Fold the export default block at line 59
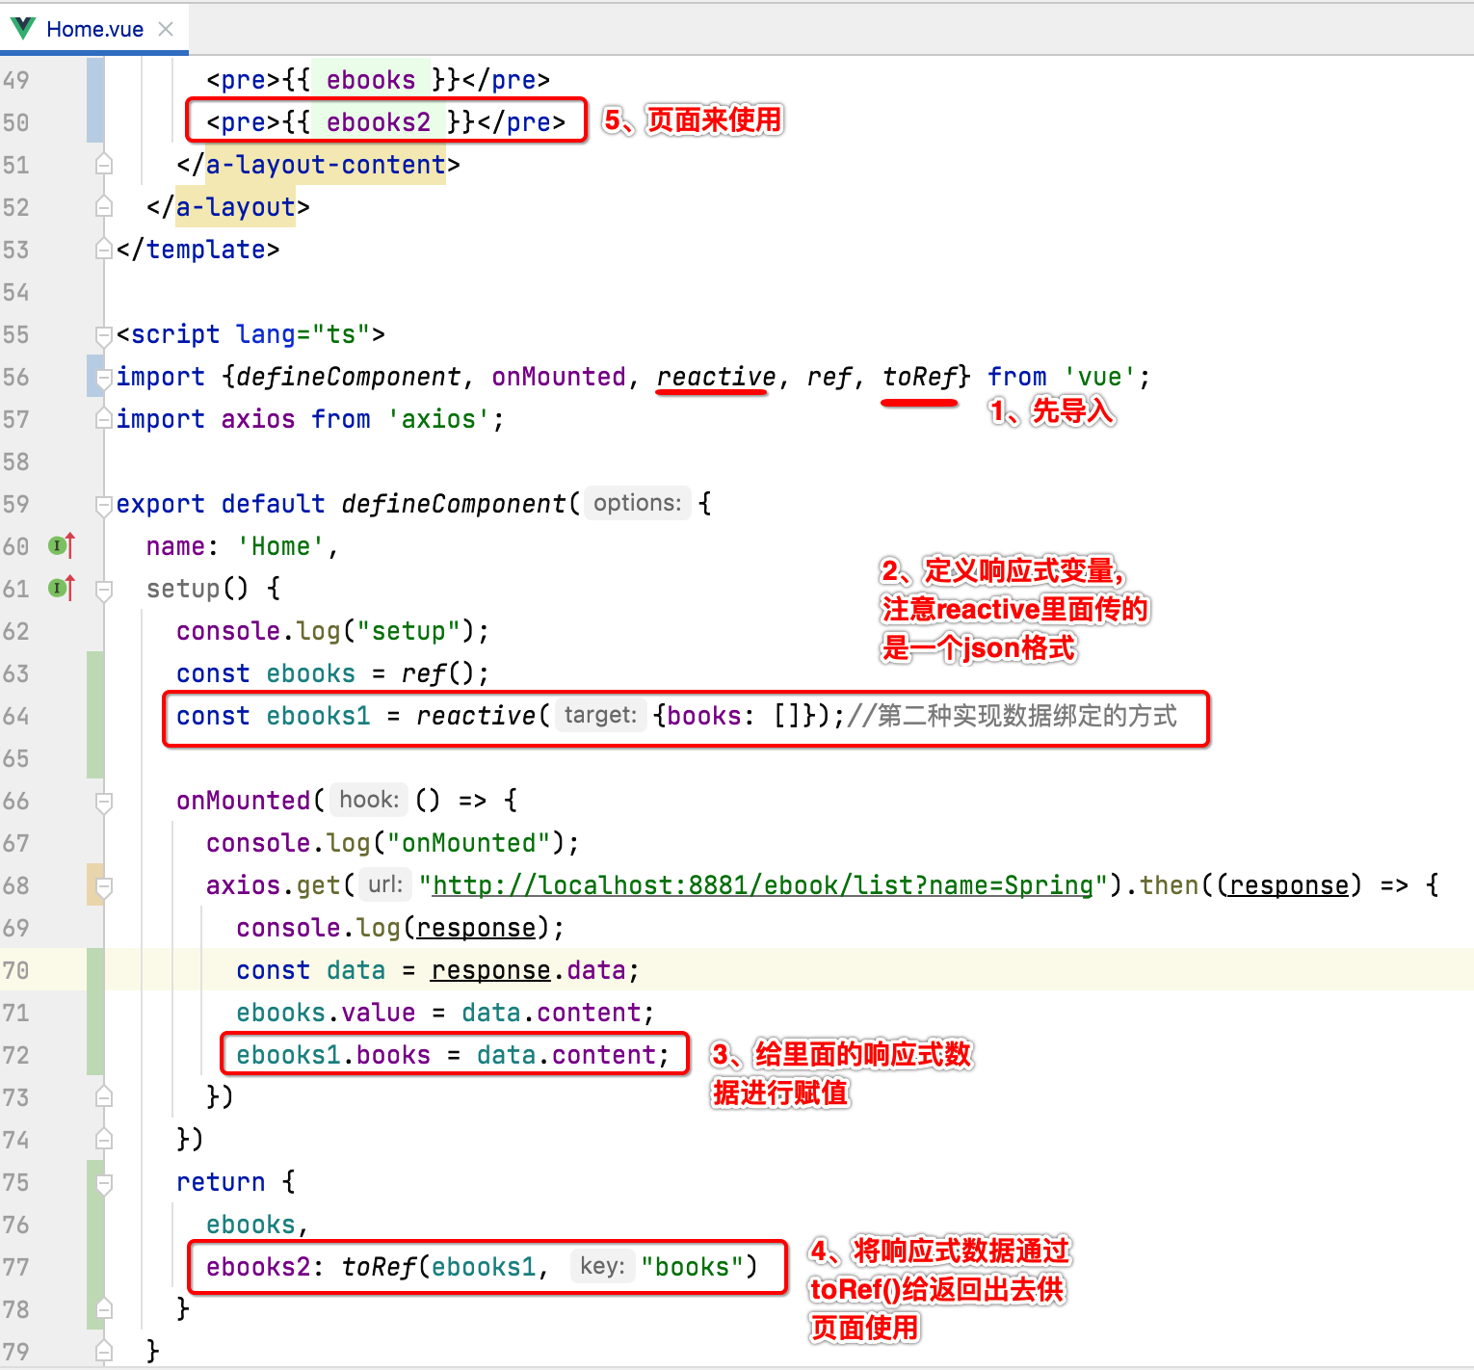Image resolution: width=1474 pixels, height=1370 pixels. coord(104,504)
